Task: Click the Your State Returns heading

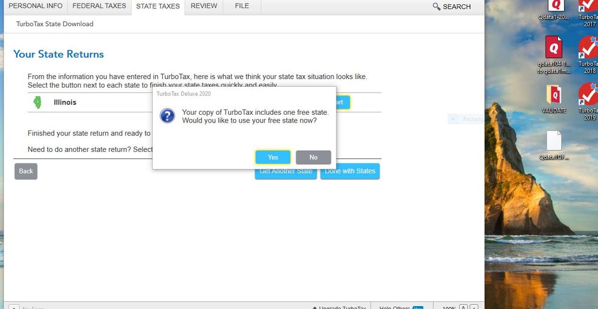Action: click(58, 54)
